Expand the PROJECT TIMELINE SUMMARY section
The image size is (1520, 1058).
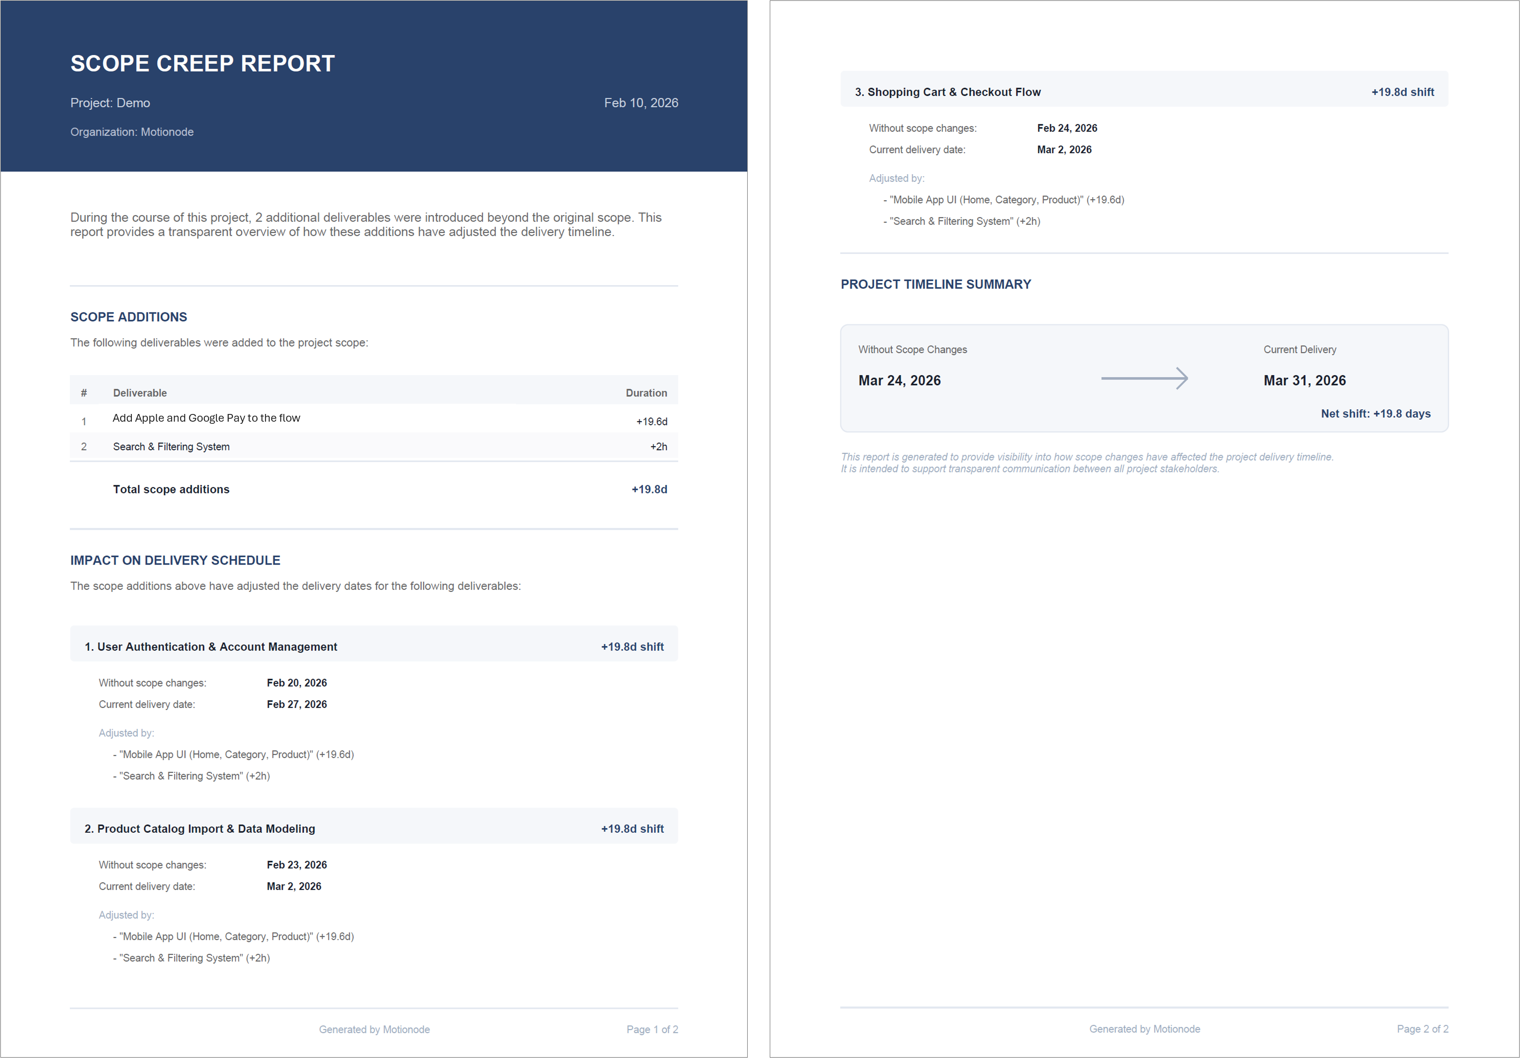click(x=935, y=284)
